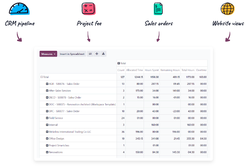
Task: Click the Website views globe icon
Action: pyautogui.click(x=228, y=9)
